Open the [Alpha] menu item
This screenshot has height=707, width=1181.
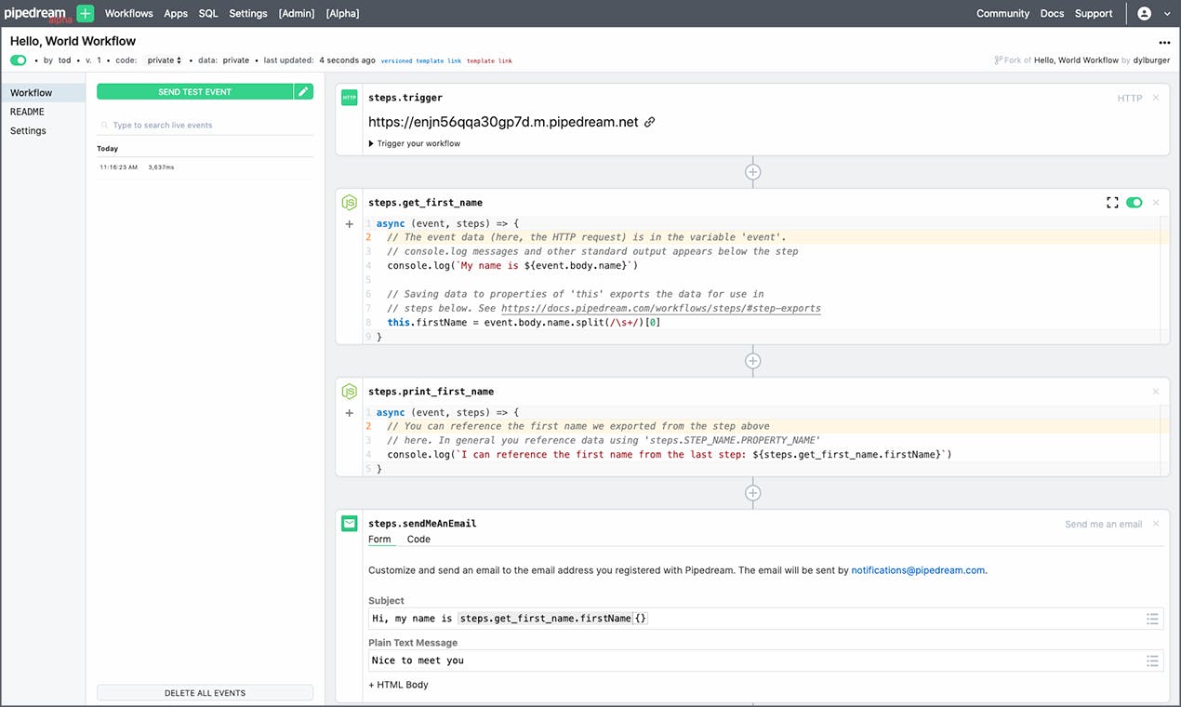[342, 13]
